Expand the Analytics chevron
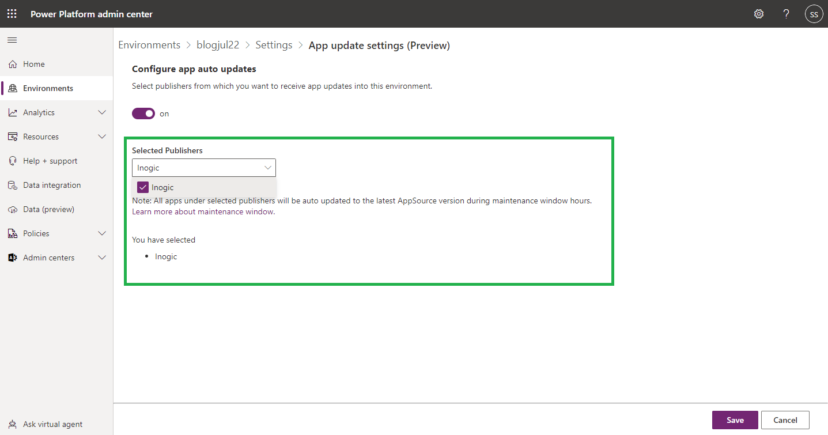 102,112
